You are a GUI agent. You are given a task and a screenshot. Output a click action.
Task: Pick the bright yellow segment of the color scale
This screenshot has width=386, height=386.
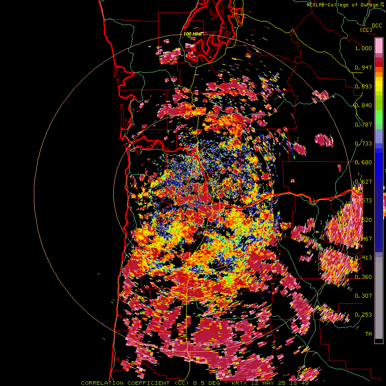[379, 84]
